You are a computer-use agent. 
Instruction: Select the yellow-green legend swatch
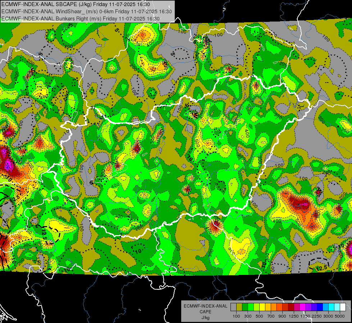(x=256, y=307)
